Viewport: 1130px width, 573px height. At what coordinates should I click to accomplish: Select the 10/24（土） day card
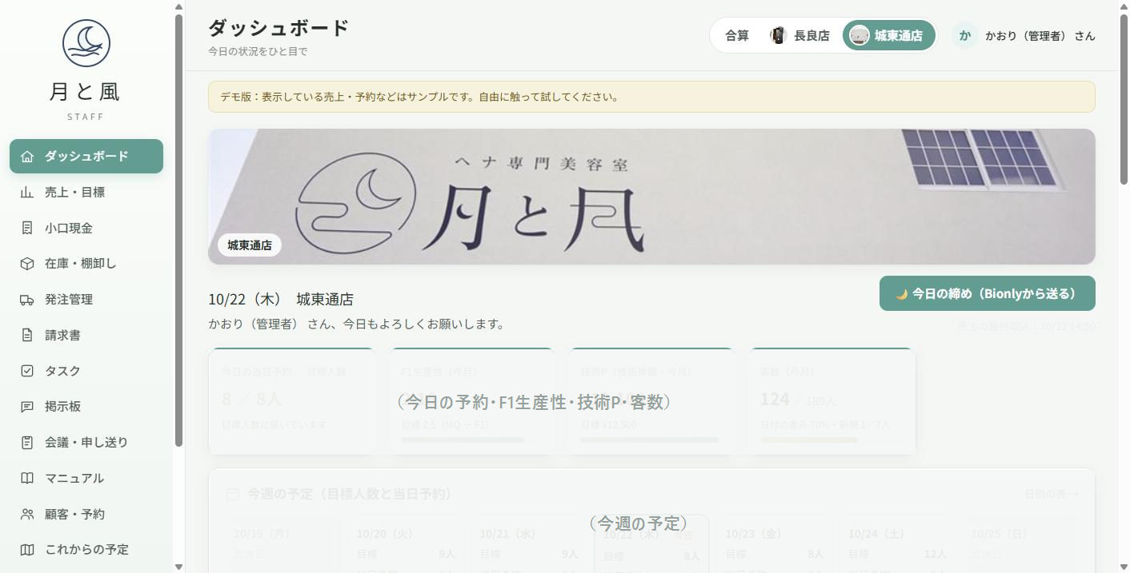898,544
